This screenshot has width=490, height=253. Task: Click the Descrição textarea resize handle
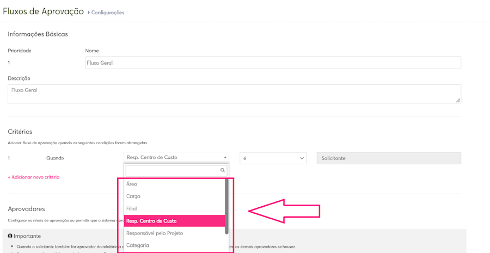coord(458,100)
